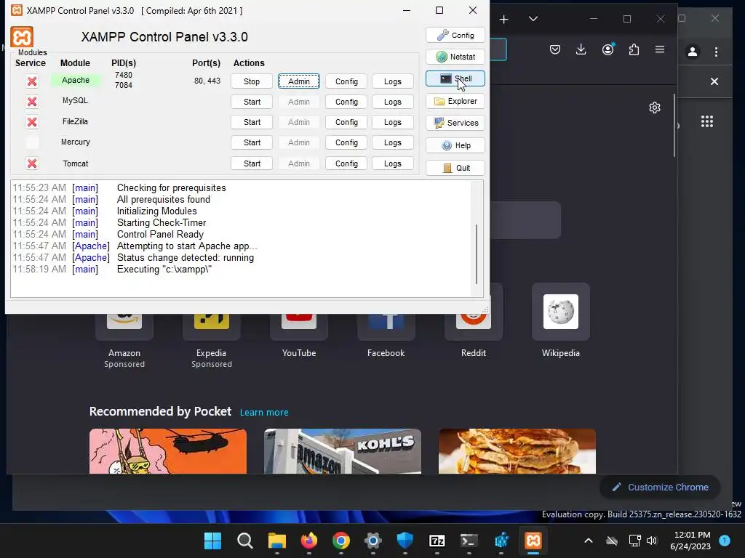This screenshot has height=558, width=745.
Task: Open Firefox extensions puzzle icon
Action: (x=634, y=49)
